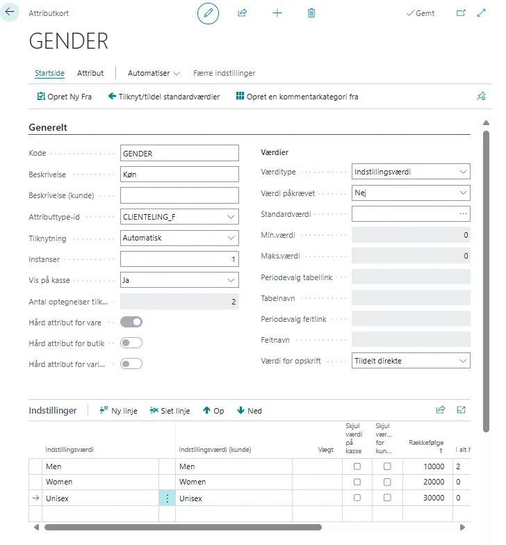
Task: Switch to the Attribut tab
Action: point(90,73)
